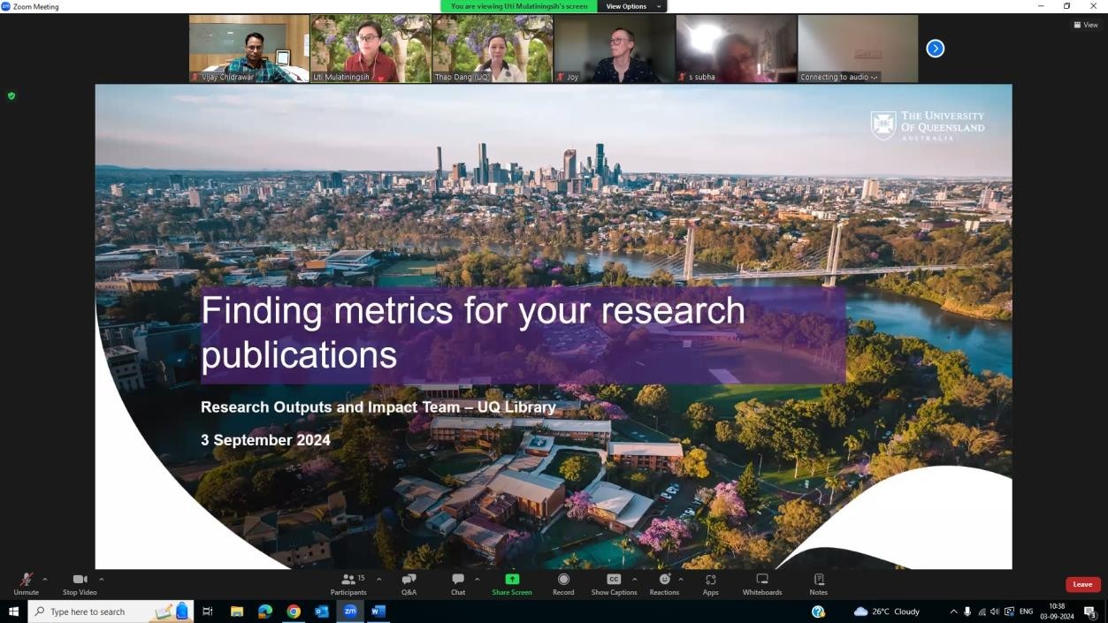Open the Chat panel
This screenshot has height=623, width=1108.
coord(458,584)
